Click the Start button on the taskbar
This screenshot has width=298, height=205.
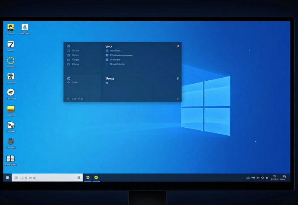[x=8, y=178]
